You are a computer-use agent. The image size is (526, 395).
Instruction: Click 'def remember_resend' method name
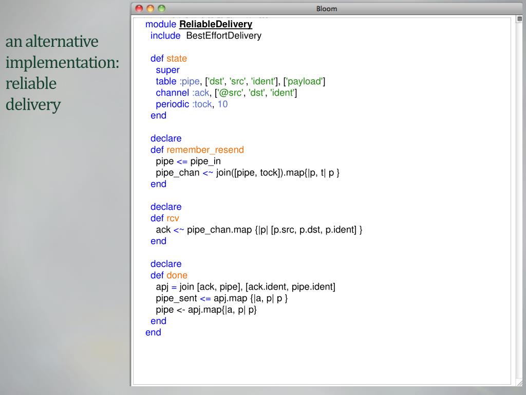pyautogui.click(x=205, y=150)
